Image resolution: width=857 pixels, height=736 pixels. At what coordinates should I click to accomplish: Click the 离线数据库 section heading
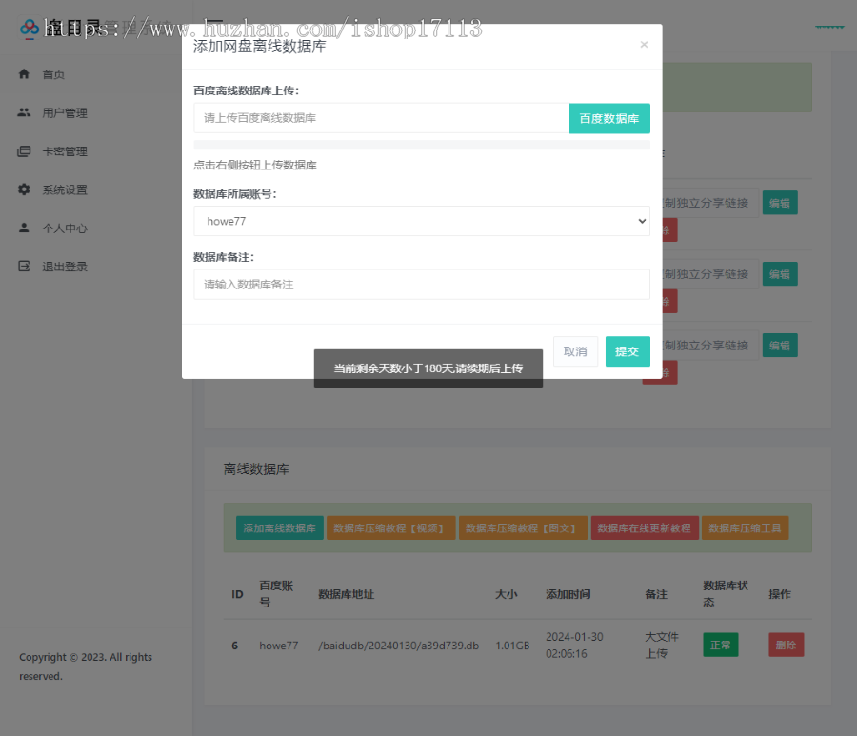[x=256, y=468]
